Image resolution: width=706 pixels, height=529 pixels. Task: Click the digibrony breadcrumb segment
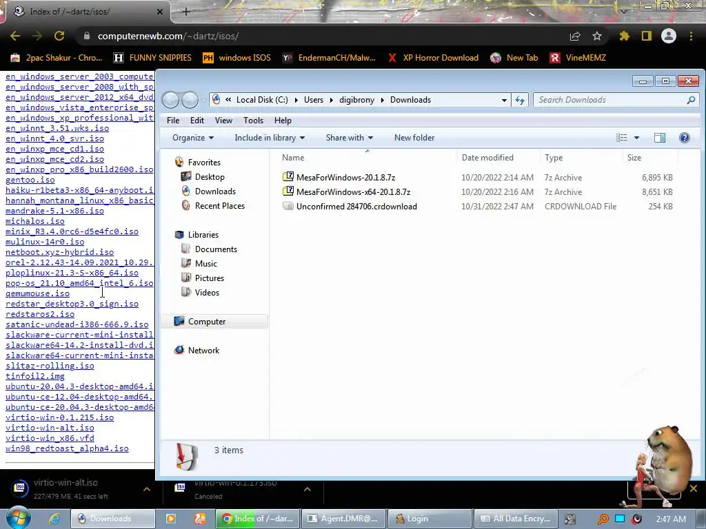pyautogui.click(x=356, y=100)
